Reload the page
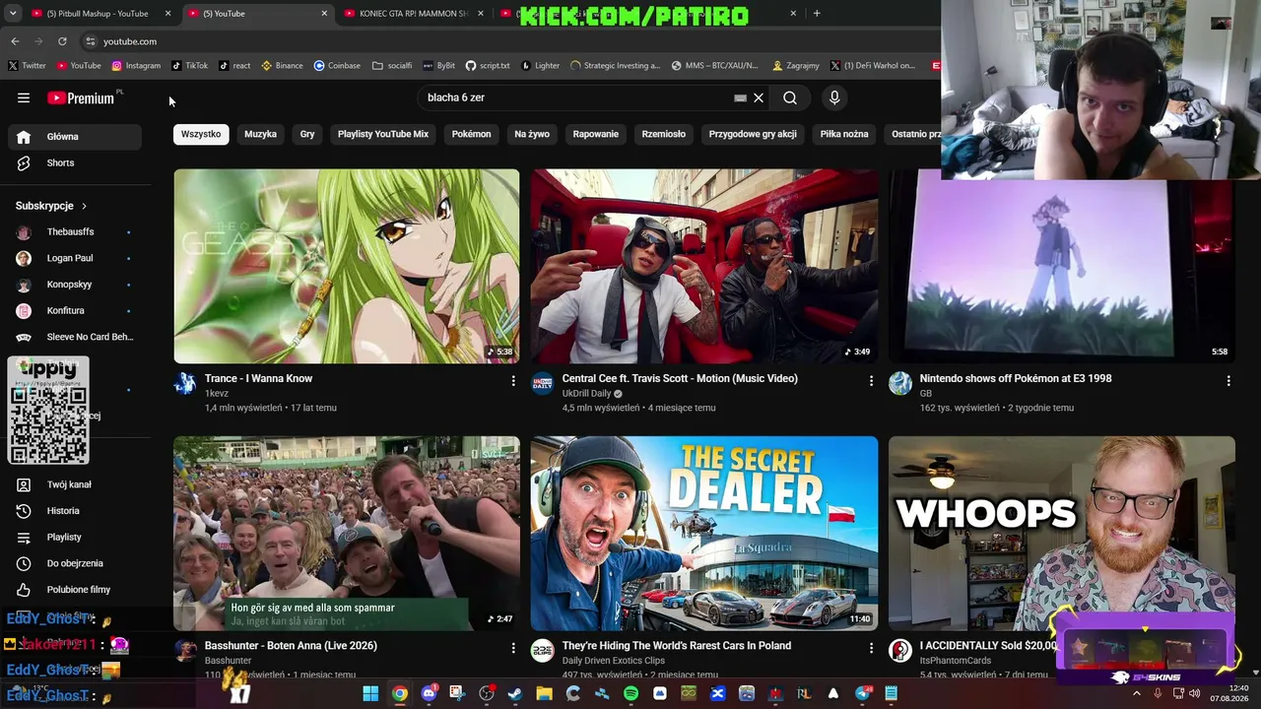Image resolution: width=1261 pixels, height=709 pixels. (62, 41)
